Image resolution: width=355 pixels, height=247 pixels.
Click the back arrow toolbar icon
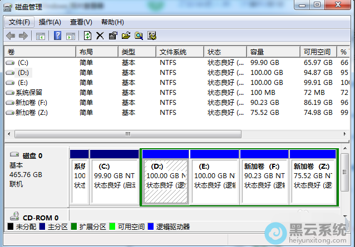coord(11,36)
